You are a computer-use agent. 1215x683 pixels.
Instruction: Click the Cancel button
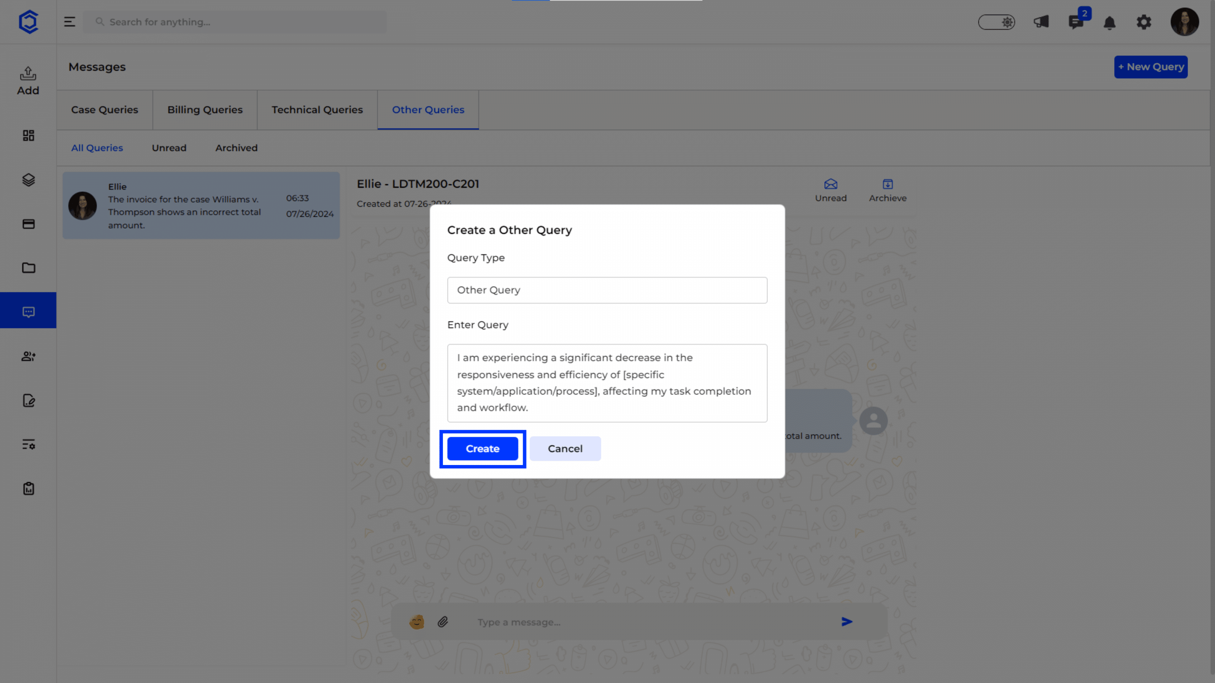(565, 449)
